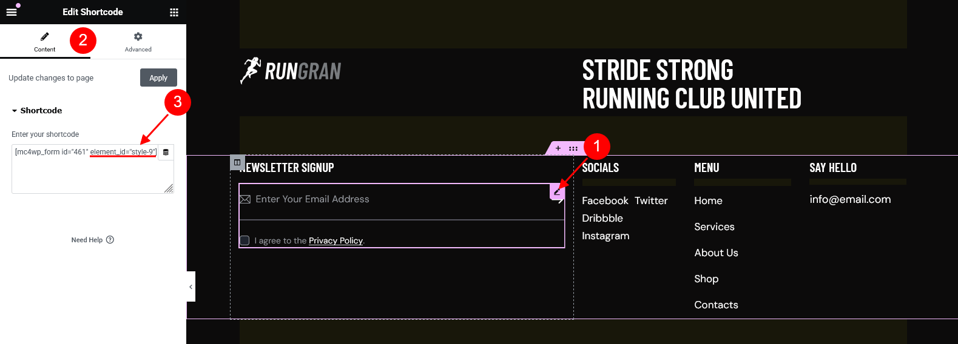The height and width of the screenshot is (344, 958).
Task: Open the hamburger menu in Elementor panel
Action: (11, 12)
